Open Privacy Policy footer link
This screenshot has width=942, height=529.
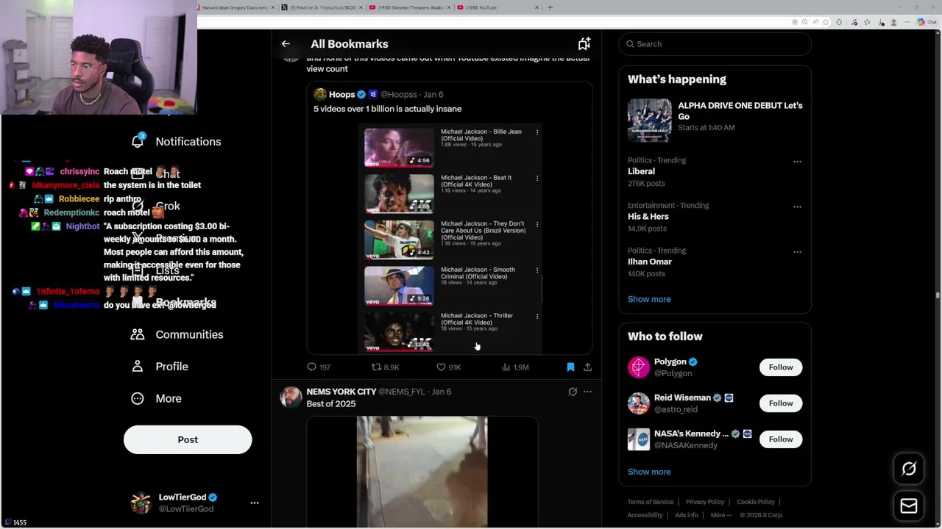pyautogui.click(x=705, y=502)
